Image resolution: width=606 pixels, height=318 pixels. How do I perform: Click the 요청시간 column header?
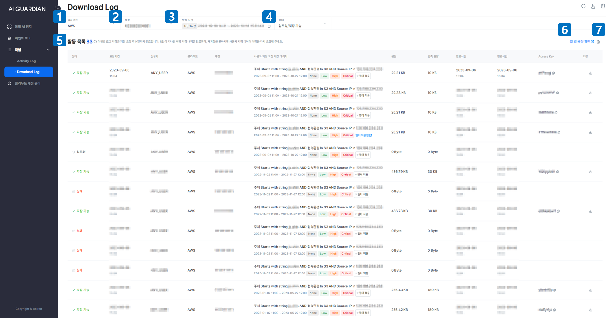click(x=114, y=56)
